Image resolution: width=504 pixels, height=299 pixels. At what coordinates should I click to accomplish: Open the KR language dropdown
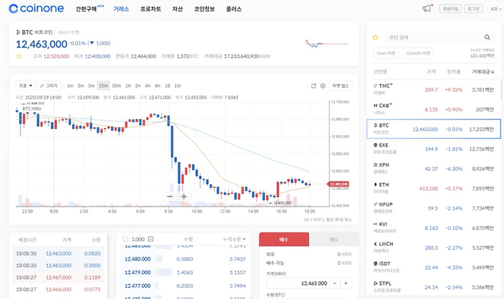(496, 9)
